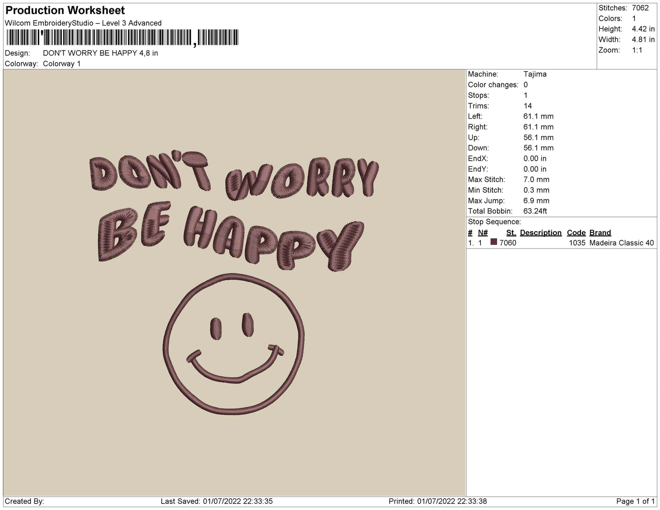Image resolution: width=660 pixels, height=510 pixels.
Task: Click the embroidered 'HAPPY' word in preview
Action: click(x=274, y=238)
